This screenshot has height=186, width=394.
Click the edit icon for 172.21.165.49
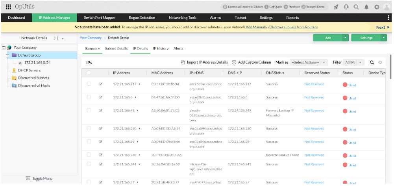(x=100, y=110)
